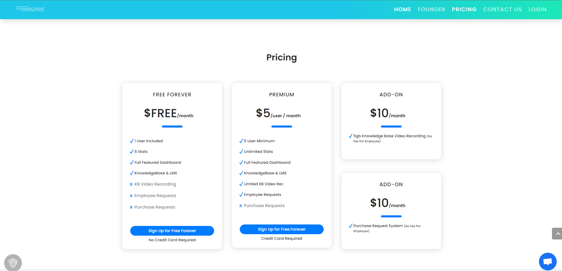Screen dimensions: 562x271
Task: Go to the Home menu item
Action: click(402, 9)
